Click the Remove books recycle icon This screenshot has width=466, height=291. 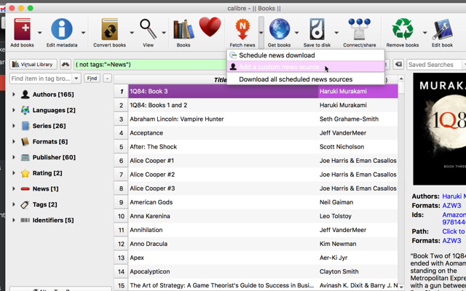[402, 30]
